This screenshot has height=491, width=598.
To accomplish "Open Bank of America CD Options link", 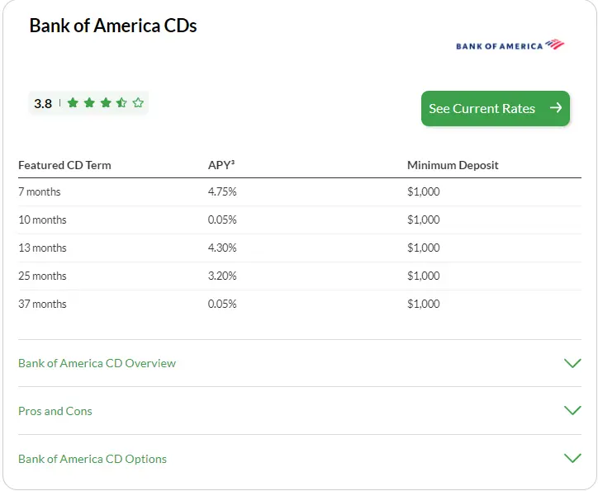I will (x=93, y=459).
